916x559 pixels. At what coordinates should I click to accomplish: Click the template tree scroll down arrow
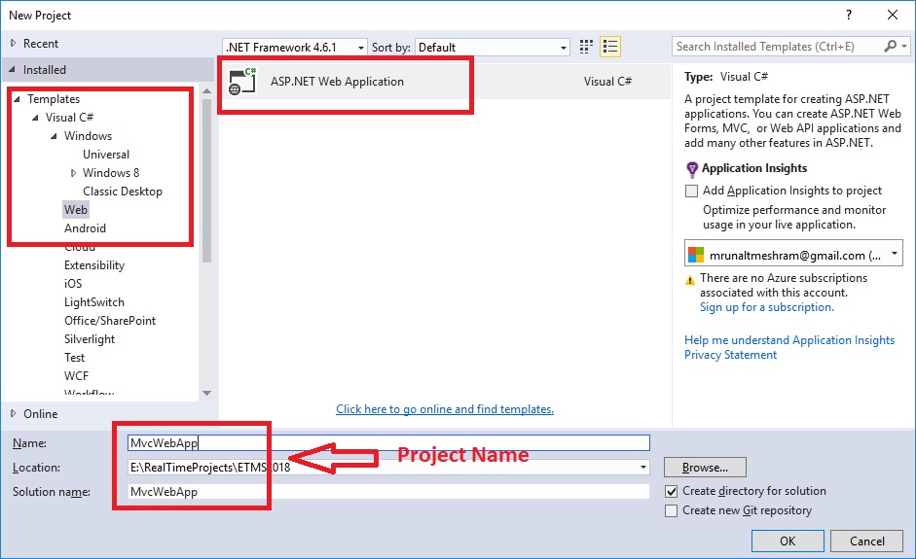pyautogui.click(x=206, y=394)
